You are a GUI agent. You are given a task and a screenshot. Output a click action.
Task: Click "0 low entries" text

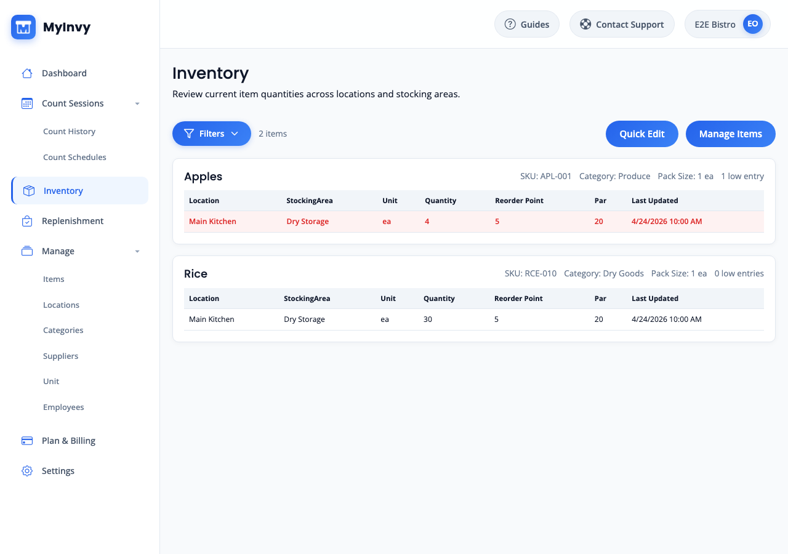[739, 273]
